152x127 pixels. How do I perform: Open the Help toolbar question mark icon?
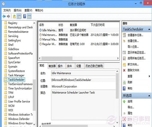pyautogui.click(x=25, y=16)
